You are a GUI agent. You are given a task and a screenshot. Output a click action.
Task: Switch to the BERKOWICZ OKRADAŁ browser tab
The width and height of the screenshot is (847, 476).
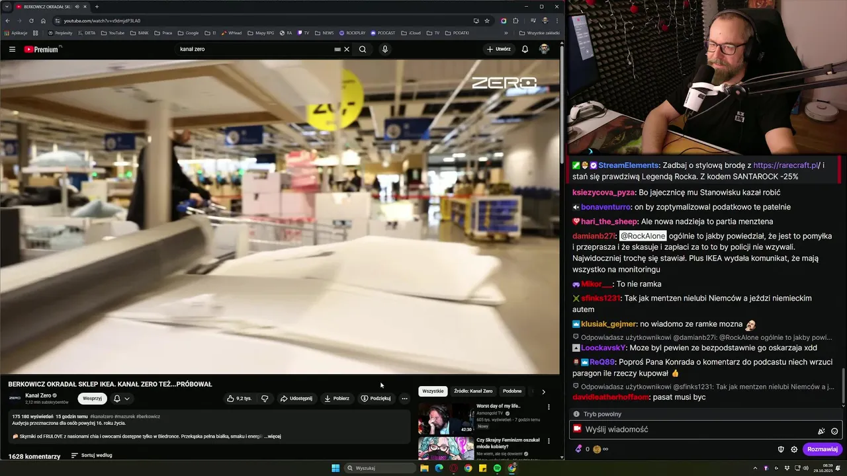point(46,7)
